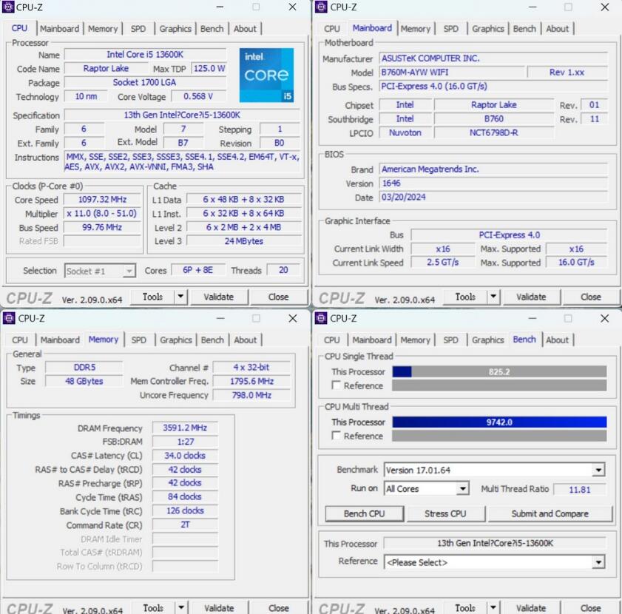Click the Intel Core i5 logo badge
622x614 pixels.
pyautogui.click(x=266, y=75)
